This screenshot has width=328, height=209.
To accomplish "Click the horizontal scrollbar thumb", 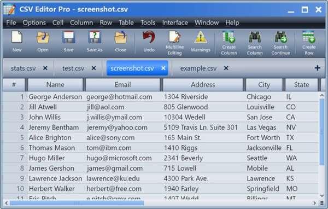I will [x=77, y=203].
